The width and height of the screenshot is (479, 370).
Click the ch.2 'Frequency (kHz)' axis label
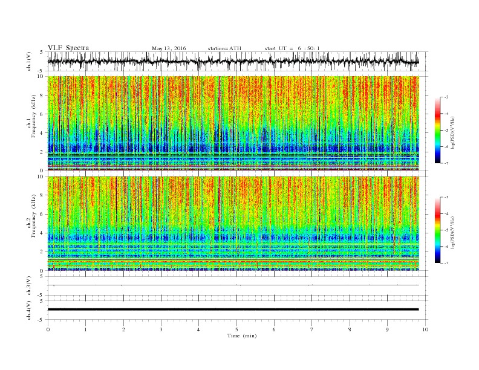point(34,215)
